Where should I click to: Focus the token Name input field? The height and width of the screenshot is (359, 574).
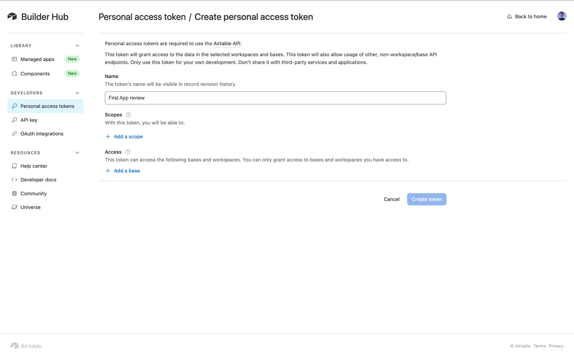pos(275,98)
